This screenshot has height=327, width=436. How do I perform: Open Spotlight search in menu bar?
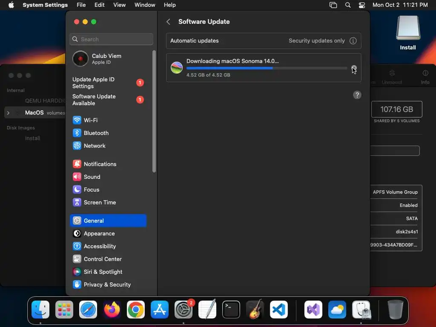348,5
